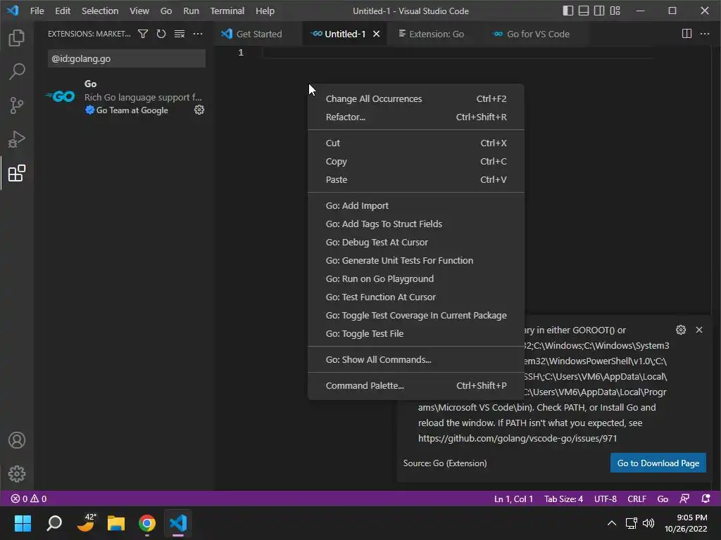Change Tab Size: 4 in status bar
This screenshot has height=540, width=721.
click(563, 499)
